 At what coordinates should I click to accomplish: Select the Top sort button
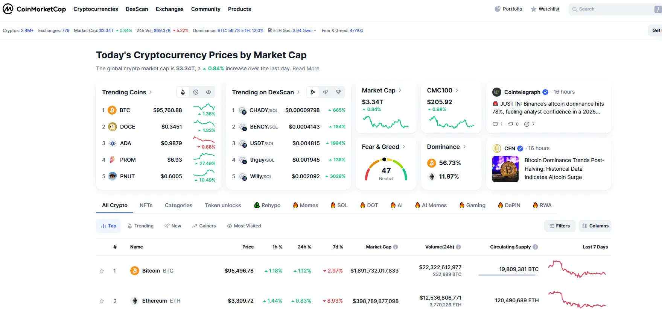tap(108, 226)
